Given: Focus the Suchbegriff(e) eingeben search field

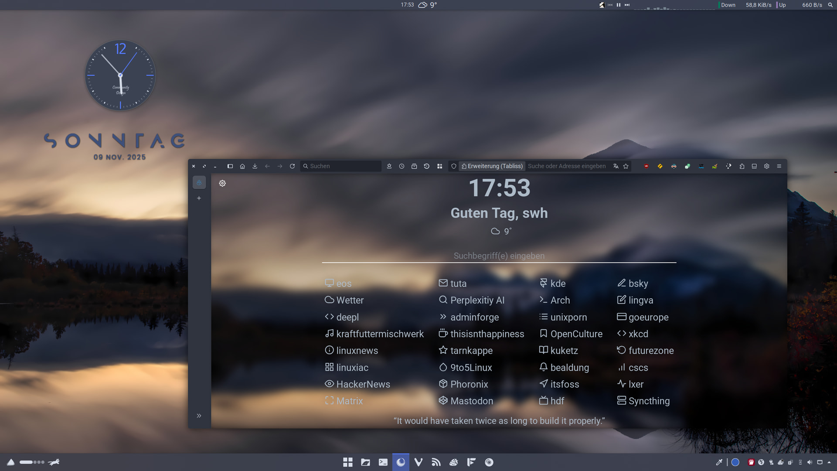Looking at the screenshot, I should tap(499, 256).
